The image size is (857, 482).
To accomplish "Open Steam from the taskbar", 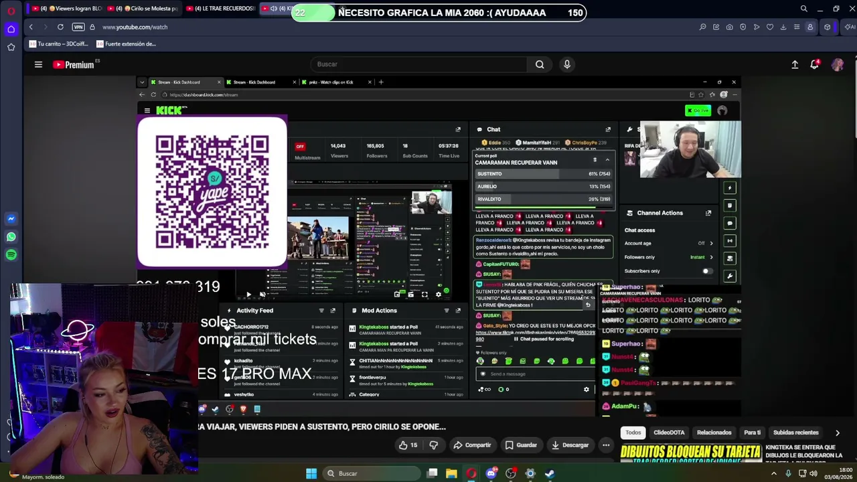I will [x=550, y=473].
